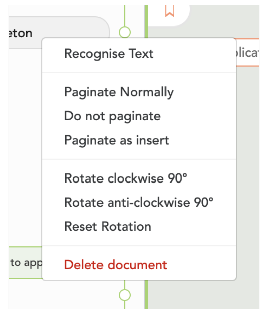Delete document via red menu entry

click(139, 265)
